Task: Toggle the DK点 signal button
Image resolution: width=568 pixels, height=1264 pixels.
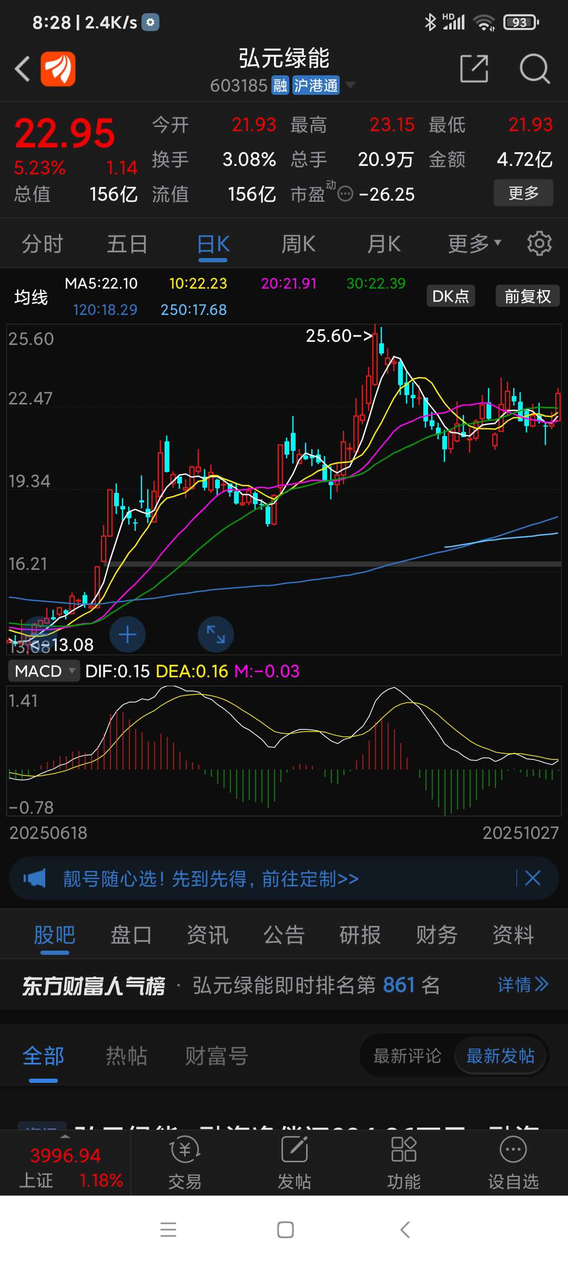Action: [451, 296]
